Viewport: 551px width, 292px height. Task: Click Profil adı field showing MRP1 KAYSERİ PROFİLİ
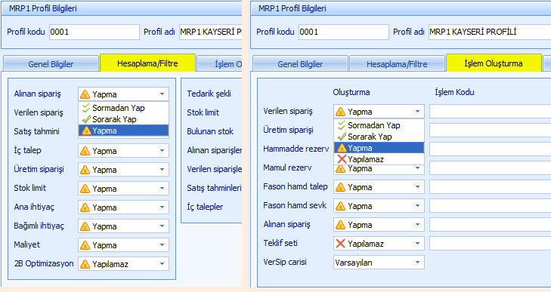pyautogui.click(x=490, y=32)
